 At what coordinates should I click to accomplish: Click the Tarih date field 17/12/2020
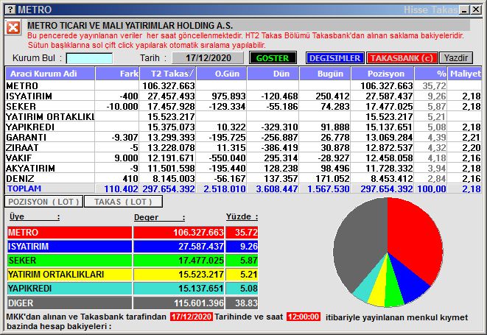(208, 58)
